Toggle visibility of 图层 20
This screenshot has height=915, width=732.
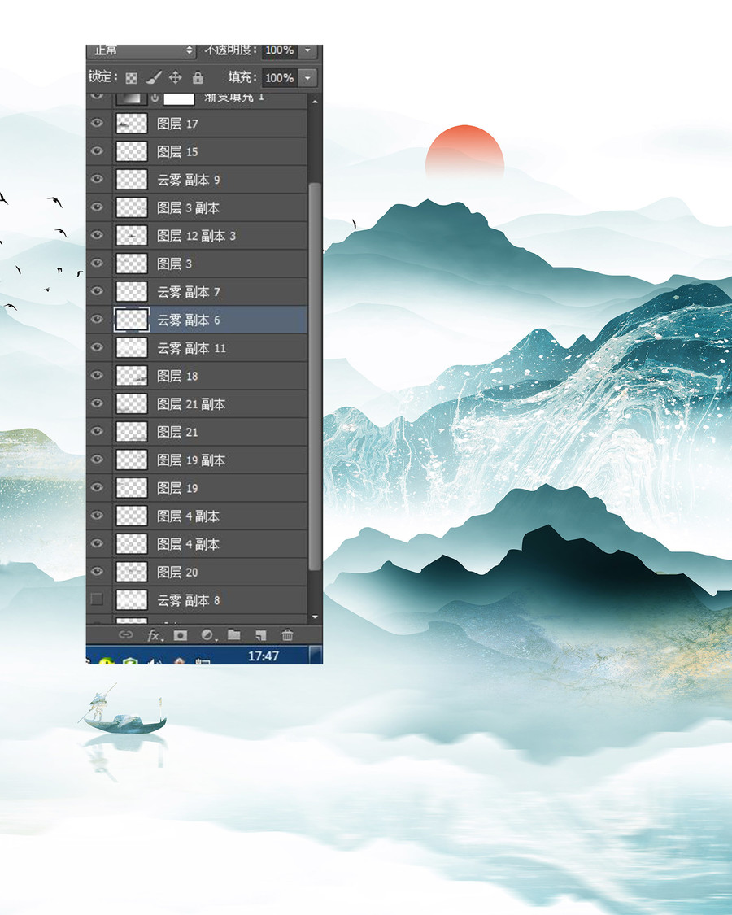[97, 571]
